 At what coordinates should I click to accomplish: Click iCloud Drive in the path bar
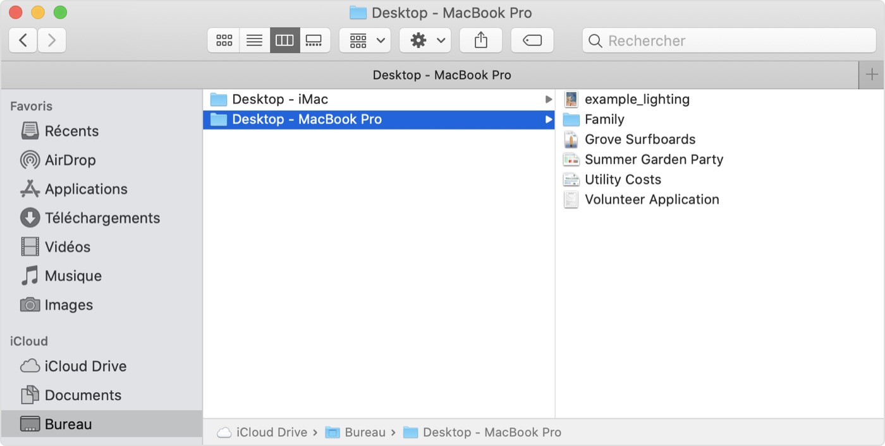pos(262,432)
